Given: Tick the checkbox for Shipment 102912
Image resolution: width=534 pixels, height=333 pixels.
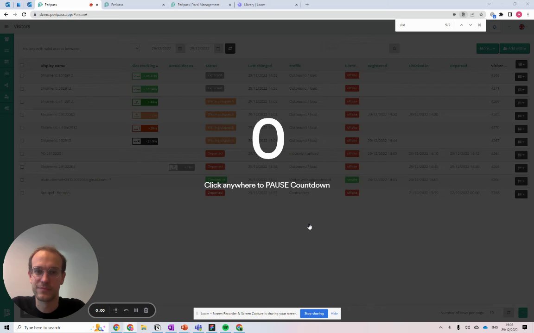Looking at the screenshot, I should point(22,141).
